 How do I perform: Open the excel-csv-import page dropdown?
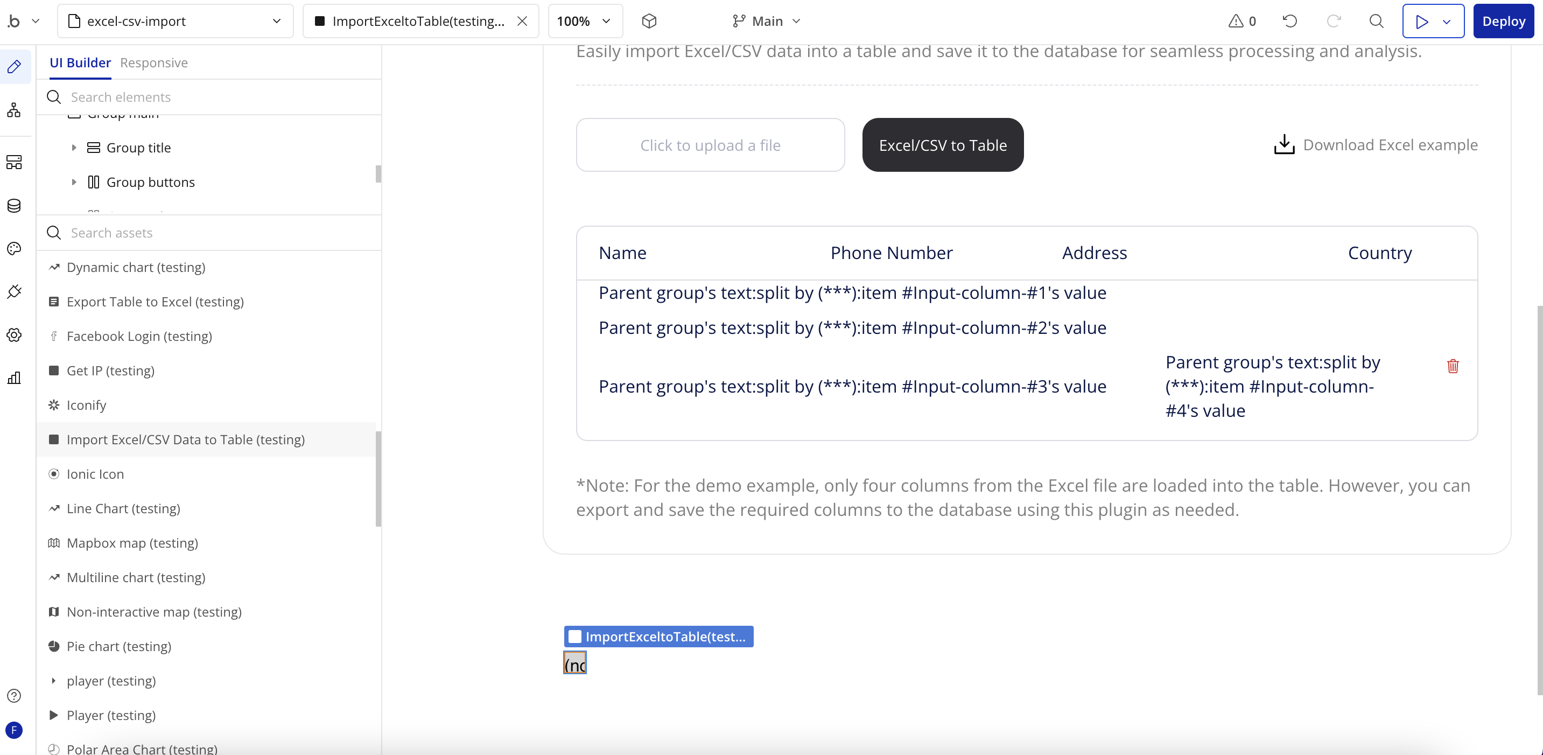pyautogui.click(x=175, y=22)
